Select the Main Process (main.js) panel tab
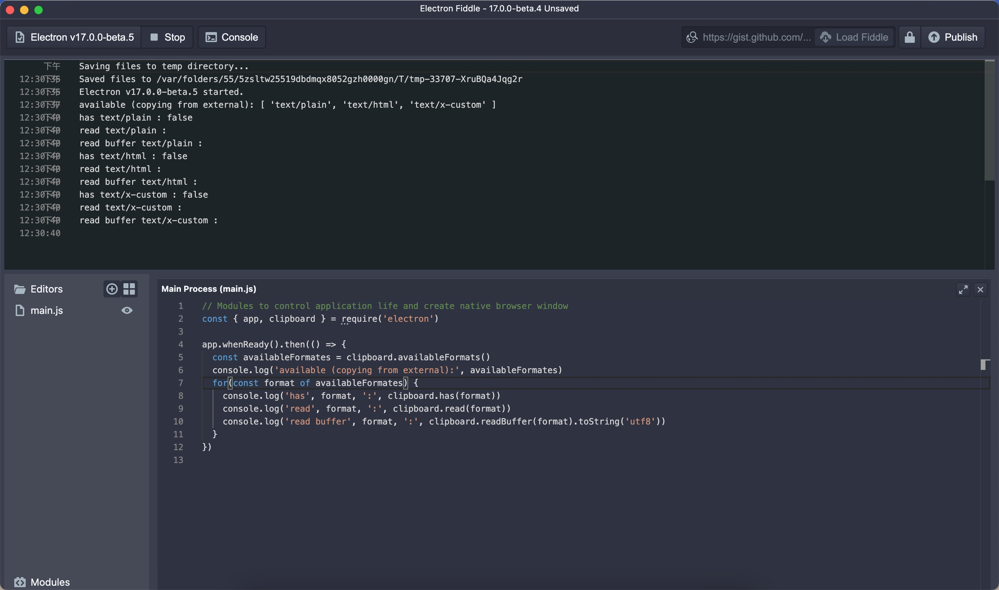The height and width of the screenshot is (590, 999). click(209, 289)
